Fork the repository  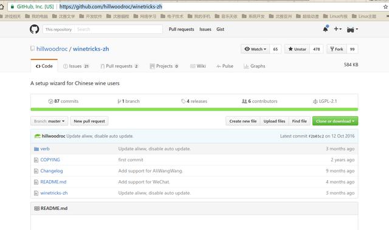[337, 49]
